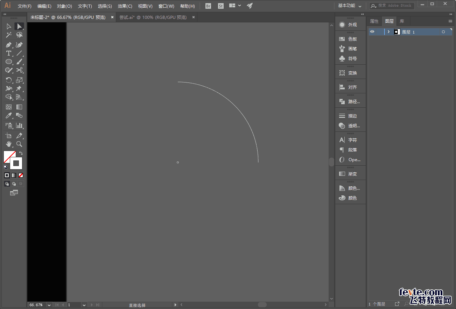This screenshot has width=456, height=309.
Task: Set paint mode to Gradient
Action: [x=14, y=175]
